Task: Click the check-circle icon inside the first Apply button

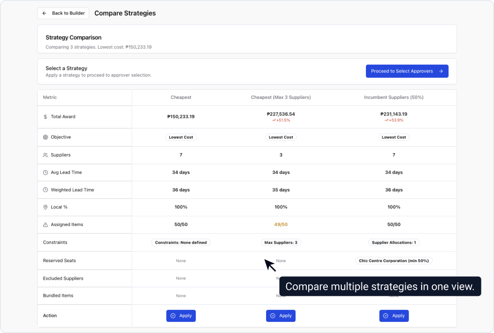Action: click(172, 315)
